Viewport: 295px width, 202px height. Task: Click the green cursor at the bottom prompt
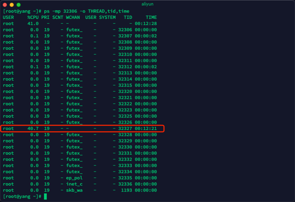46,196
